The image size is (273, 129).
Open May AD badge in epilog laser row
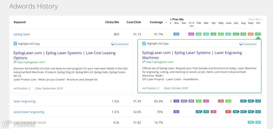221,34
